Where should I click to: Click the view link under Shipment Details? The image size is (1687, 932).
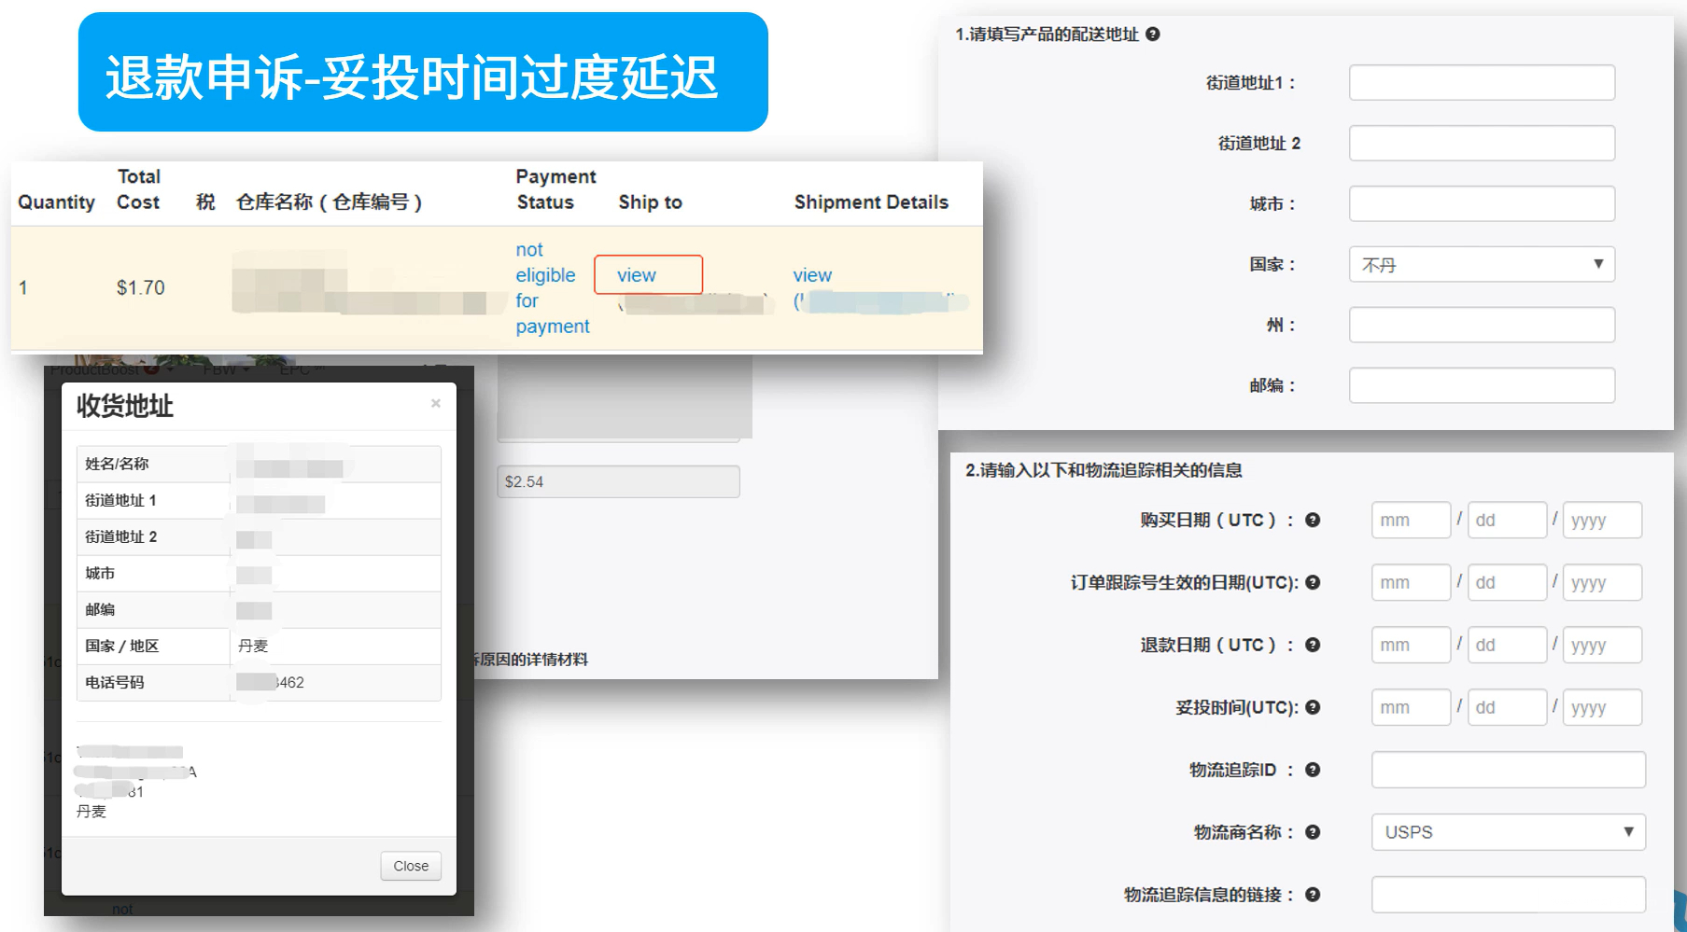coord(812,275)
